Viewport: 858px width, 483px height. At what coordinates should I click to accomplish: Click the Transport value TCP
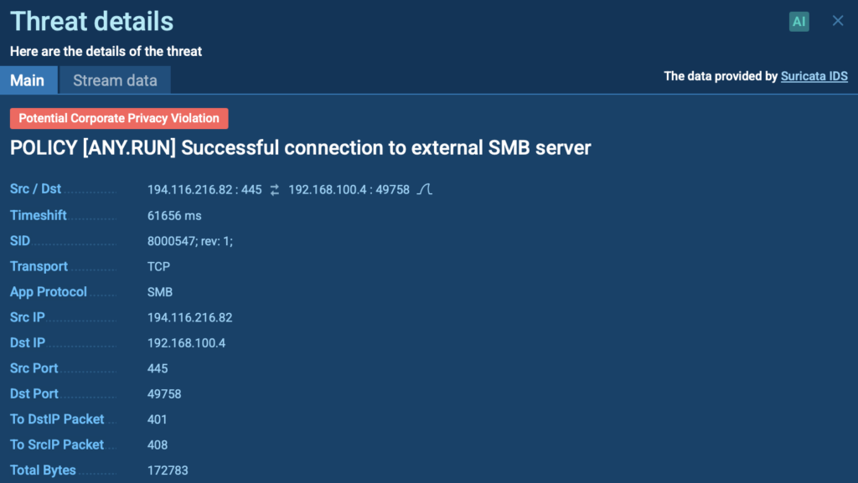point(158,266)
